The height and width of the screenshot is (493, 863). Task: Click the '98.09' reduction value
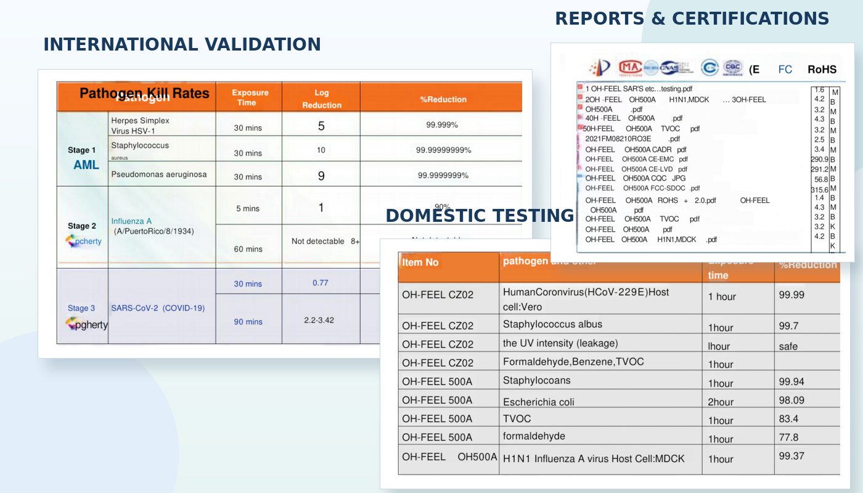coord(791,400)
